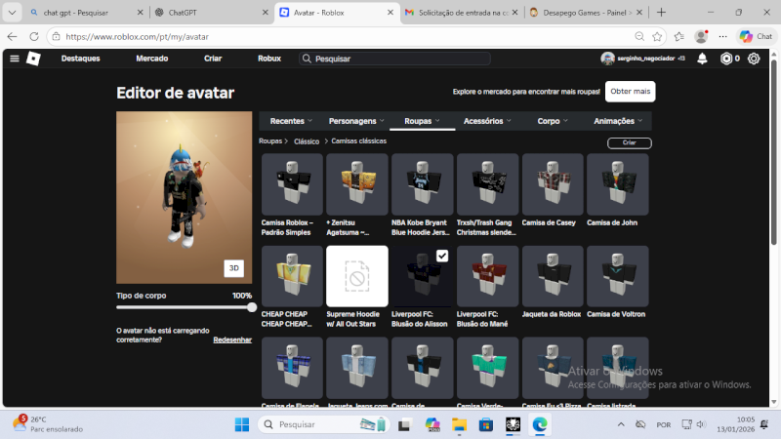Open the tab actions dropdown
781x439 pixels.
click(12, 13)
